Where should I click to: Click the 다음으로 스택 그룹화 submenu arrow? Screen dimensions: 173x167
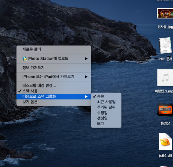(x=86, y=96)
